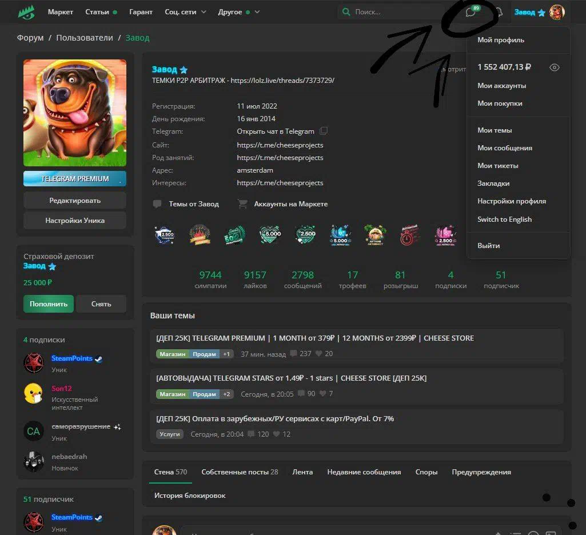This screenshot has height=535, width=586.
Task: Click the green forum logo
Action: pyautogui.click(x=26, y=13)
